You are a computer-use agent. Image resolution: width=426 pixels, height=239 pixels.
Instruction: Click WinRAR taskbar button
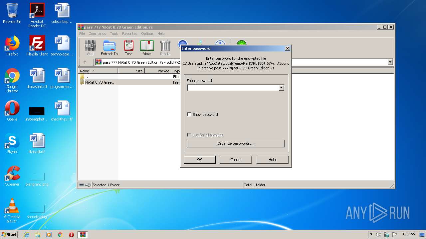pyautogui.click(x=83, y=235)
